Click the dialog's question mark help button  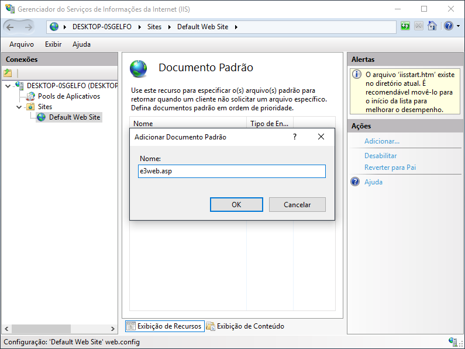click(295, 137)
